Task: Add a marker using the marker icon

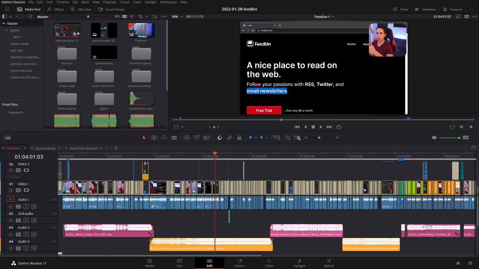Action: (261, 137)
